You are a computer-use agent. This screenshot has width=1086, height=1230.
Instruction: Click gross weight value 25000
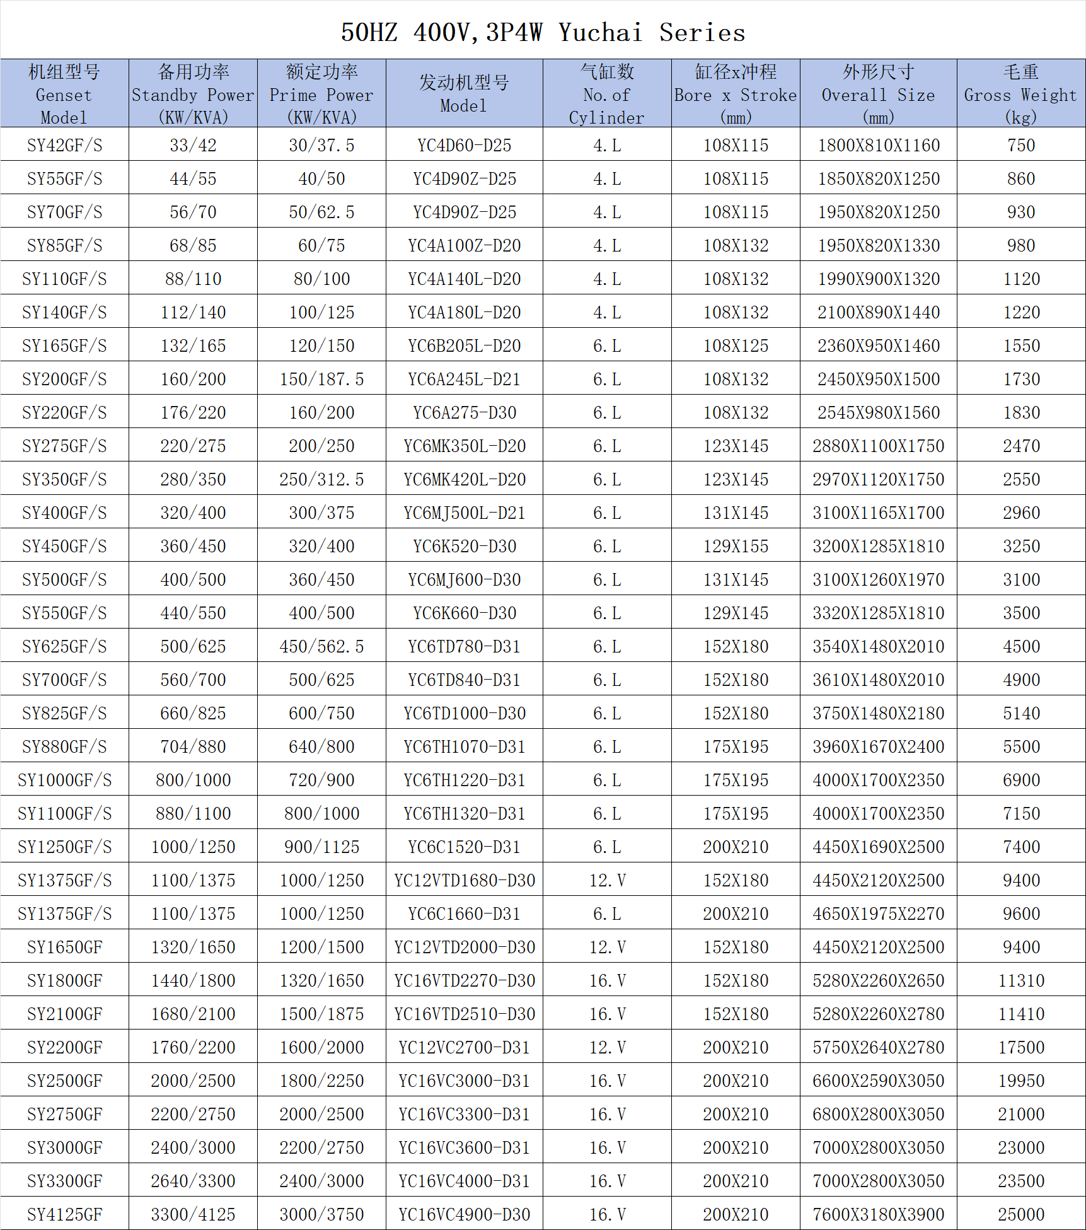[1020, 1214]
